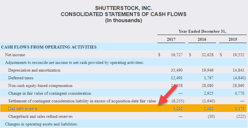Select the highlighted Bad debt reserve row
This screenshot has height=128, width=248.
[x=124, y=108]
